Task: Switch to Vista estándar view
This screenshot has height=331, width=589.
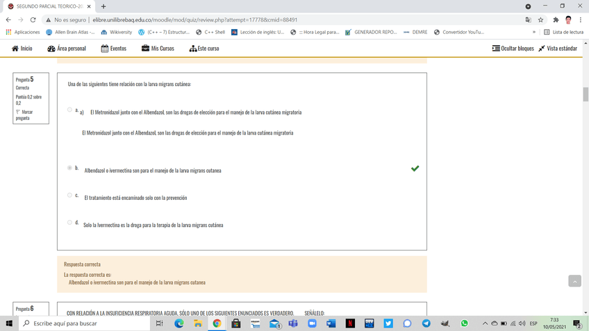Action: pos(557,49)
